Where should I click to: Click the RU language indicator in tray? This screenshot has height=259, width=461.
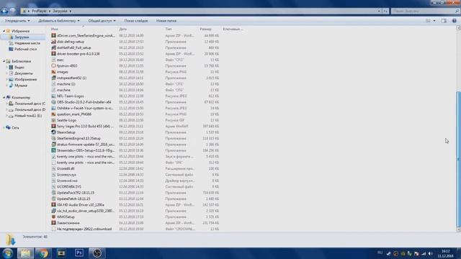point(380,253)
